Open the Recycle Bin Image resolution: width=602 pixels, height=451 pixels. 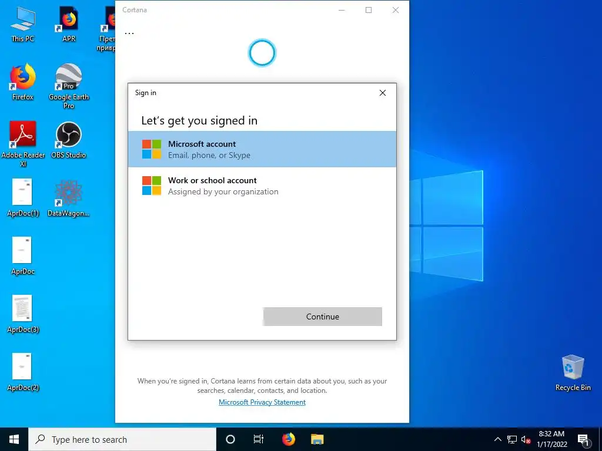[573, 373]
